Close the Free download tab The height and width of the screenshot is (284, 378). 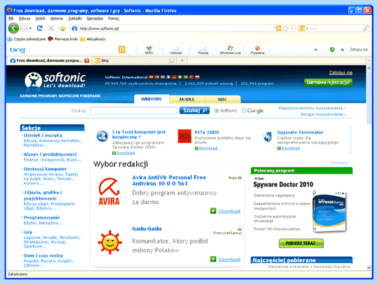(x=87, y=61)
